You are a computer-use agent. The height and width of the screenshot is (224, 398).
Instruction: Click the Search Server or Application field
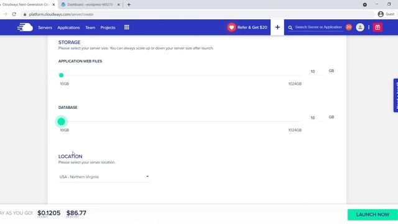(318, 27)
